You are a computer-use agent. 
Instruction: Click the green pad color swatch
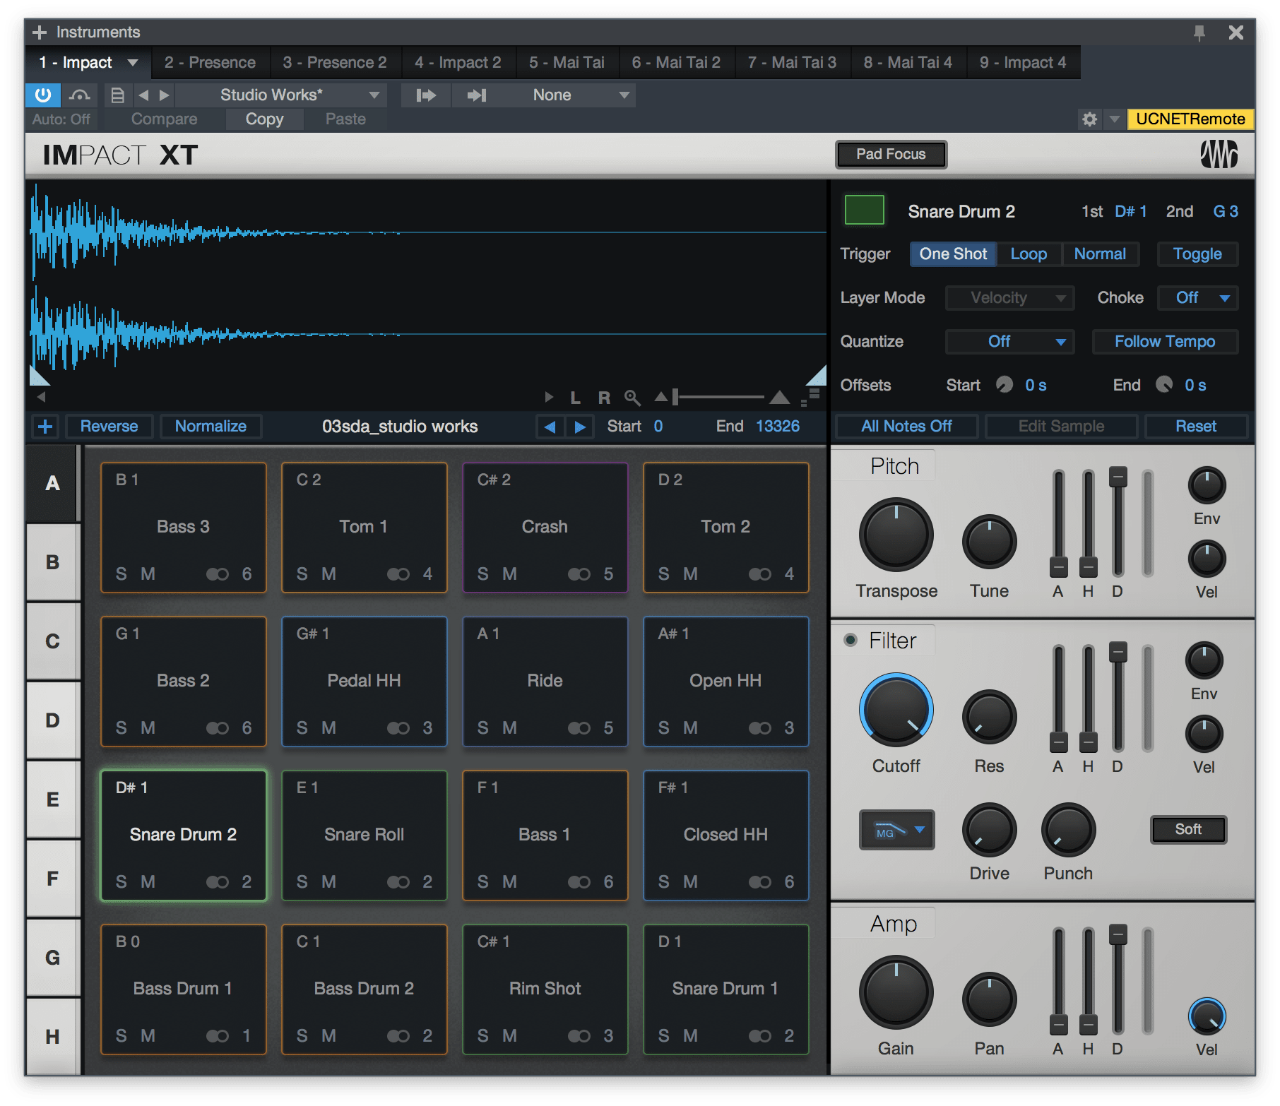coord(865,210)
